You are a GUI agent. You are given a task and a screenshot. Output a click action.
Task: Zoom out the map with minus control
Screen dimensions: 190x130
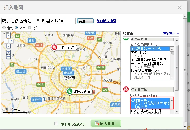[8, 57]
